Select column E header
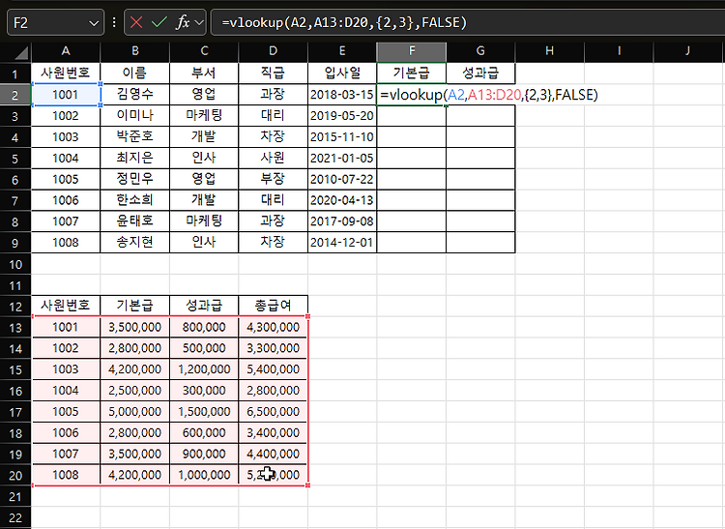Screen dimensions: 725x529 click(x=342, y=51)
